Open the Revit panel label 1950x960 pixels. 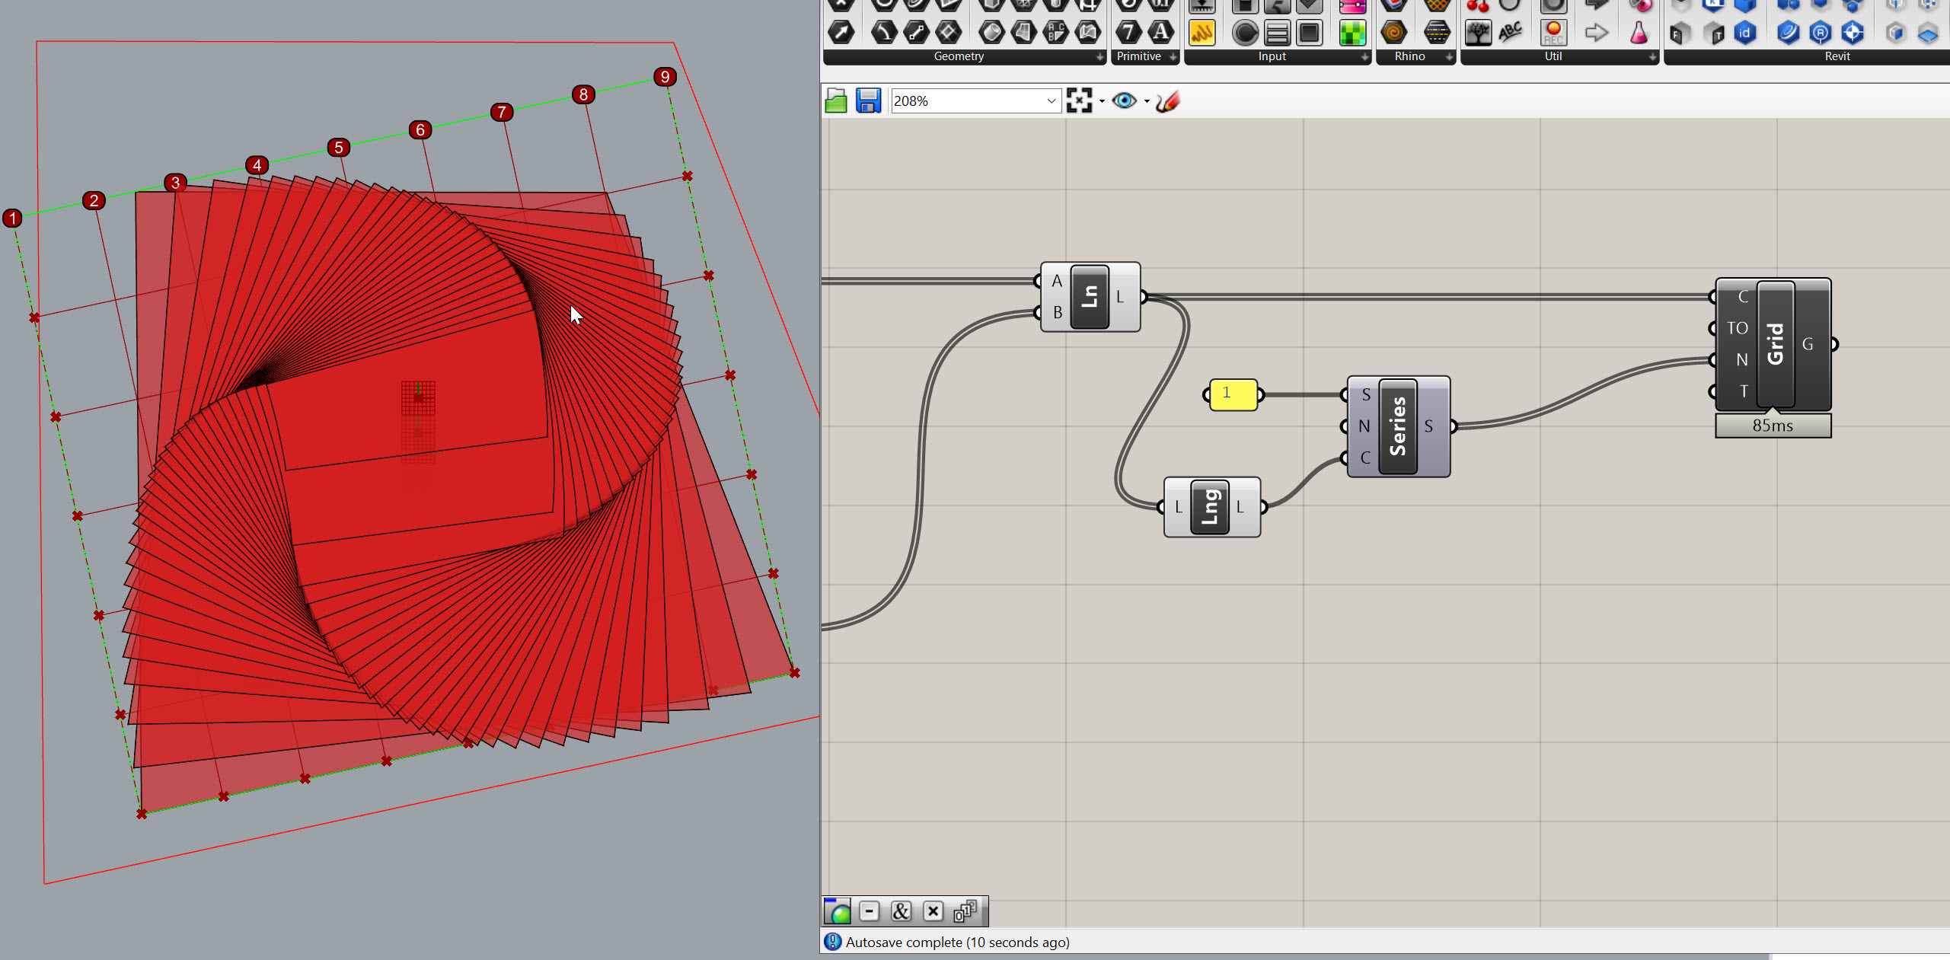(1837, 56)
